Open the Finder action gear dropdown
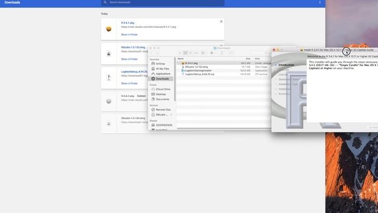This screenshot has height=213, width=378. pos(213,53)
